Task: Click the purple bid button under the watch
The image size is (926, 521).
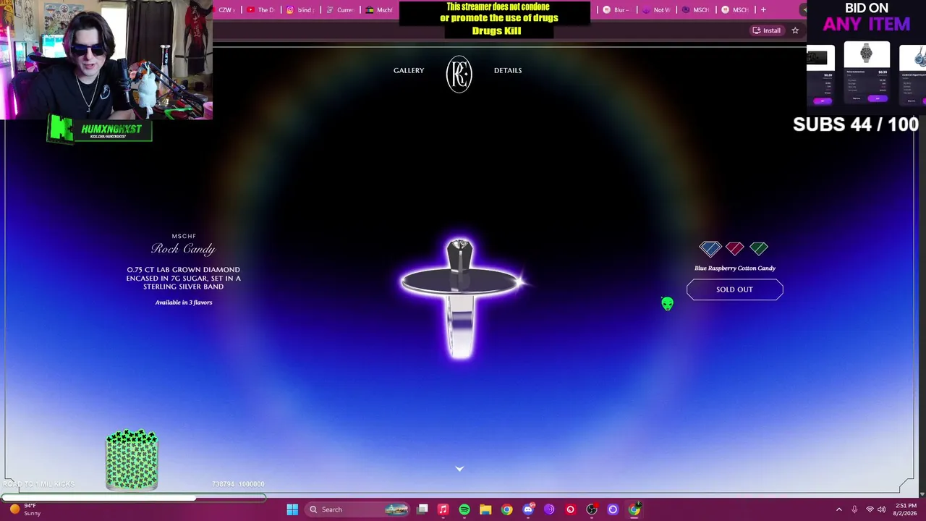Action: click(x=878, y=98)
